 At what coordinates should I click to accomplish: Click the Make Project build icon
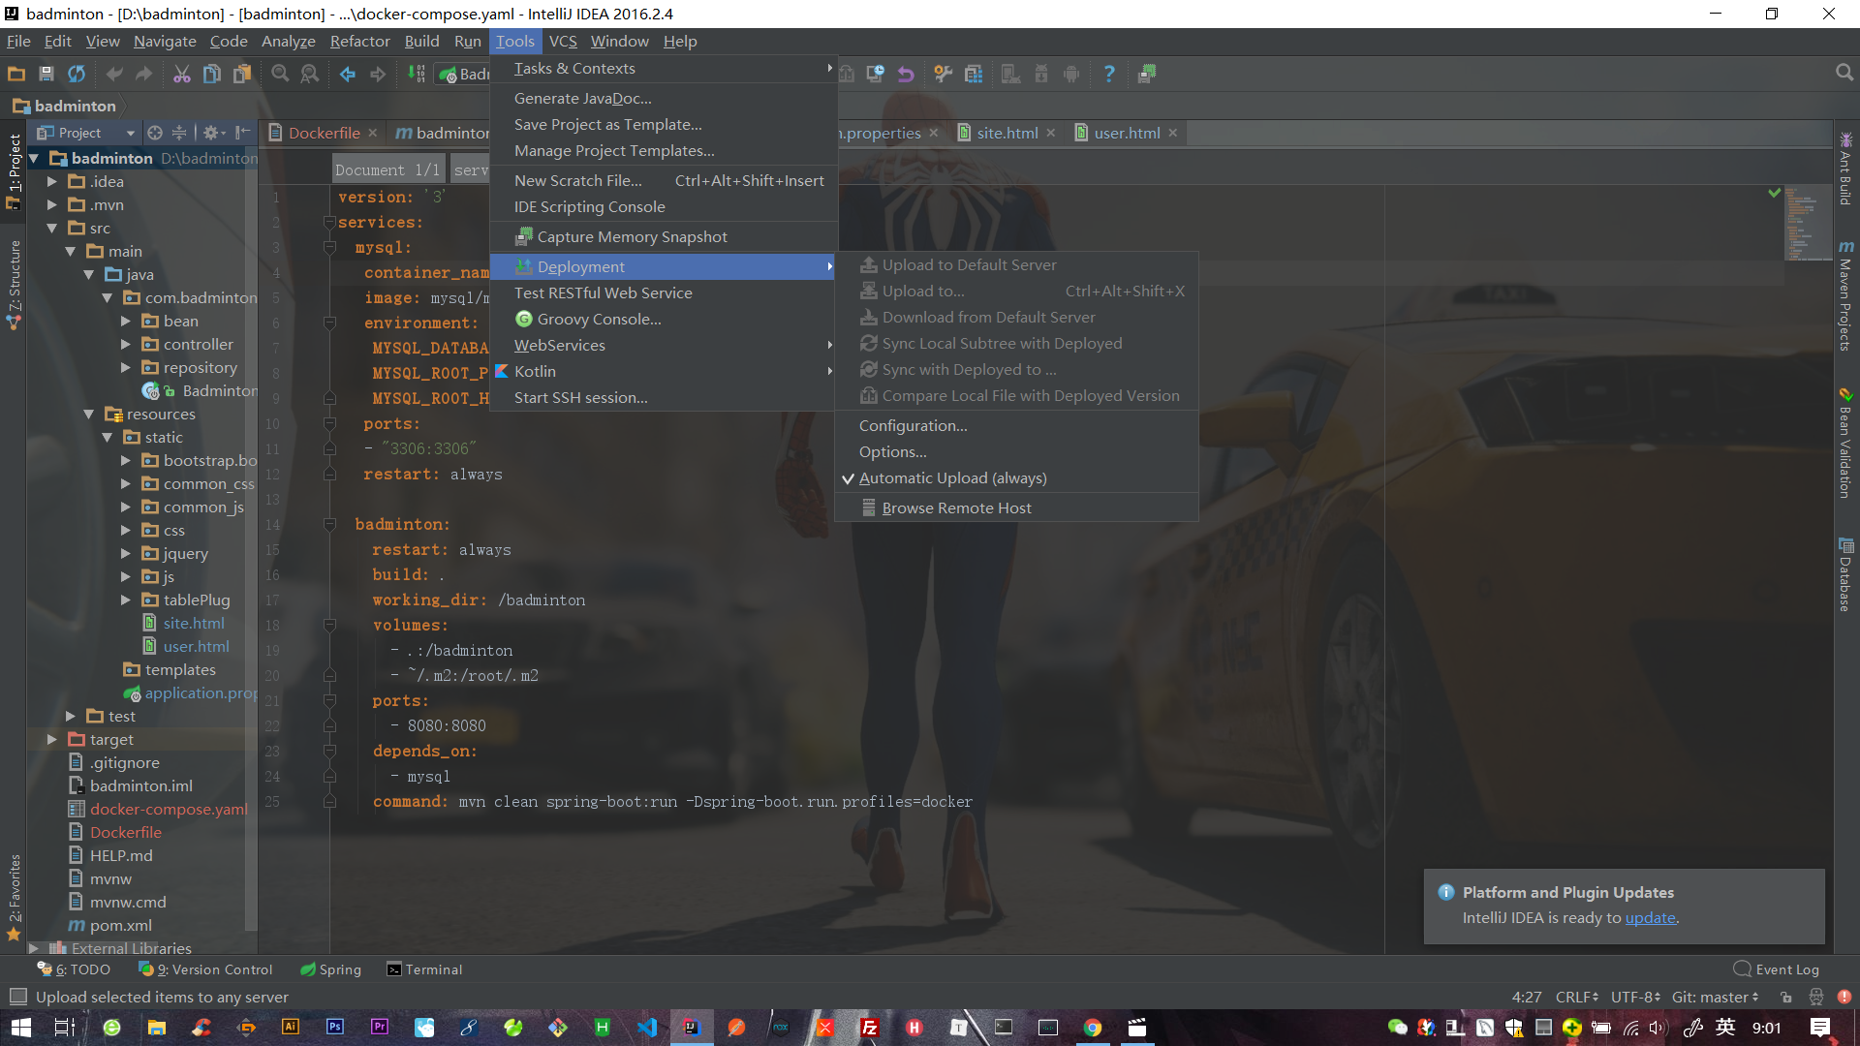(417, 74)
